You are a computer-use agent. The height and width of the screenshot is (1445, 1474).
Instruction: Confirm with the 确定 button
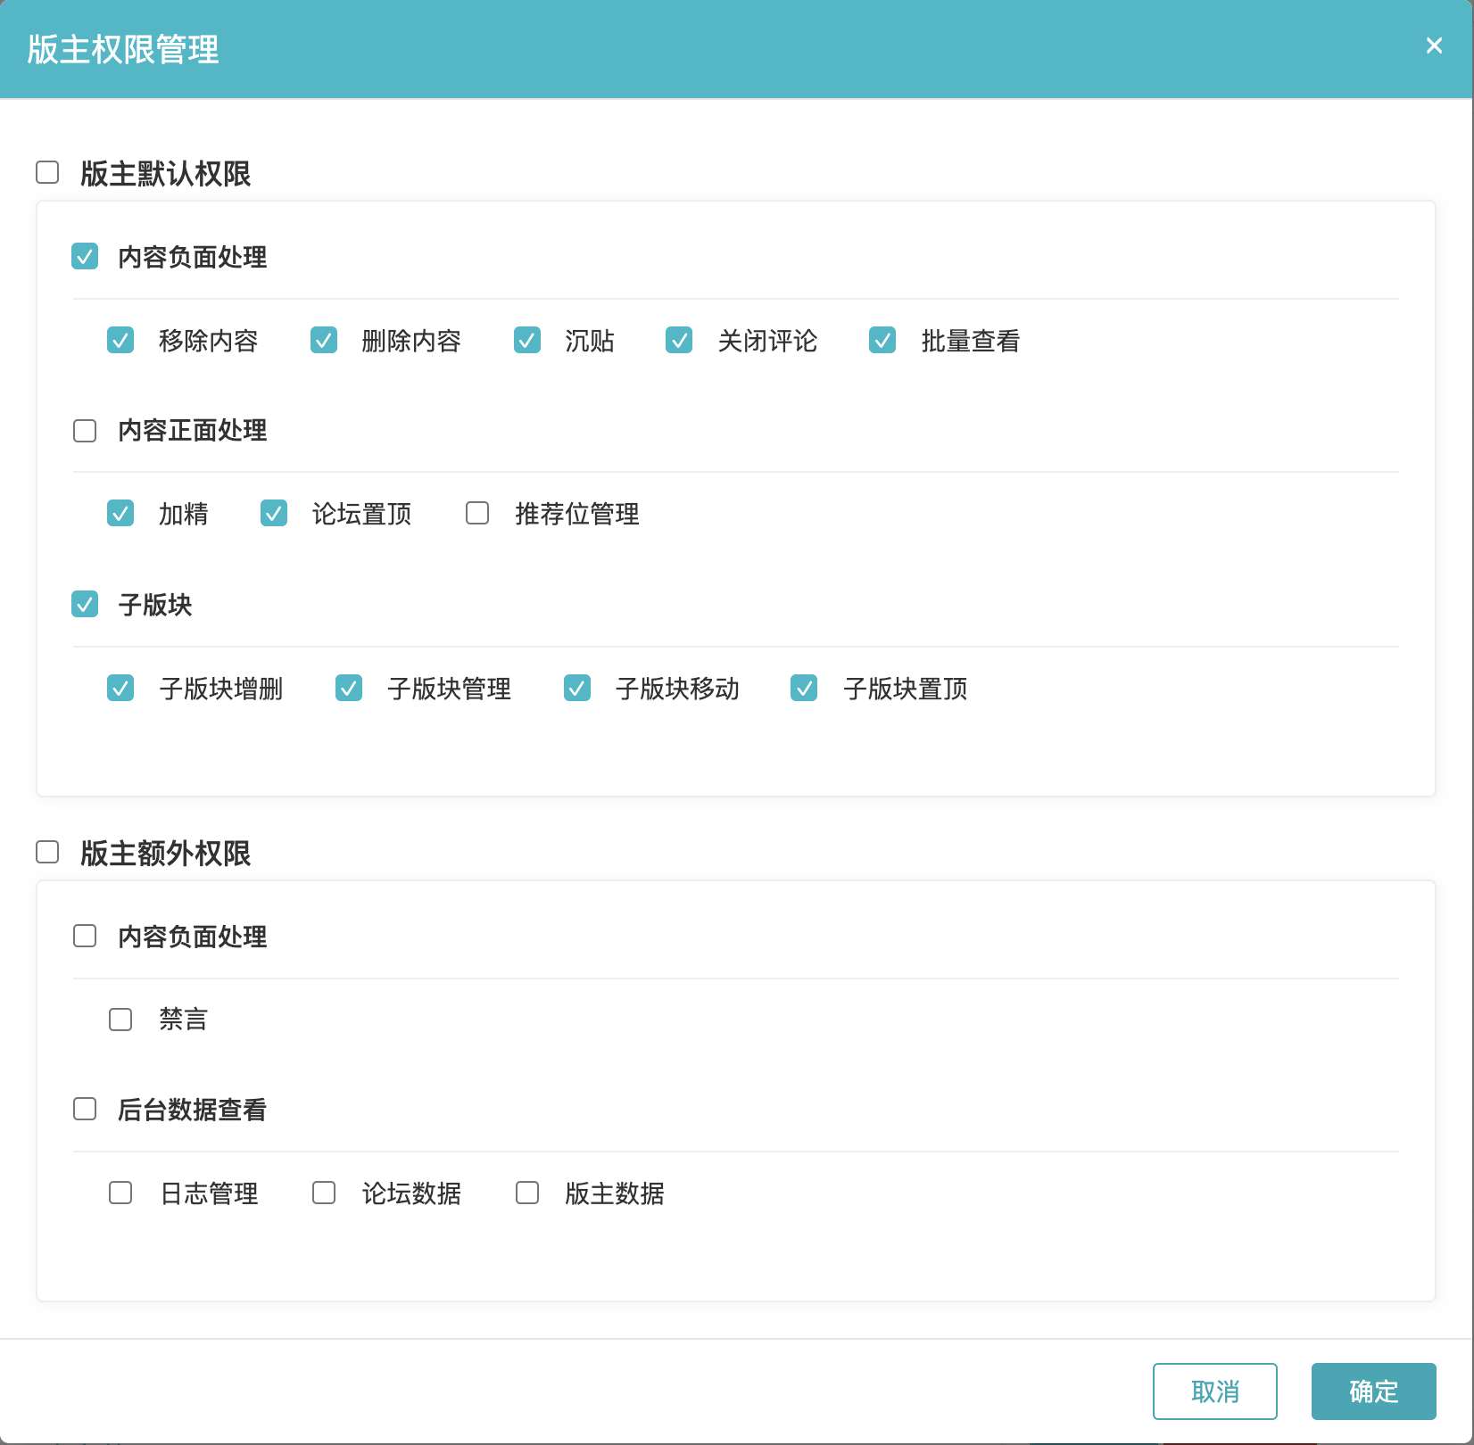coord(1374,1391)
